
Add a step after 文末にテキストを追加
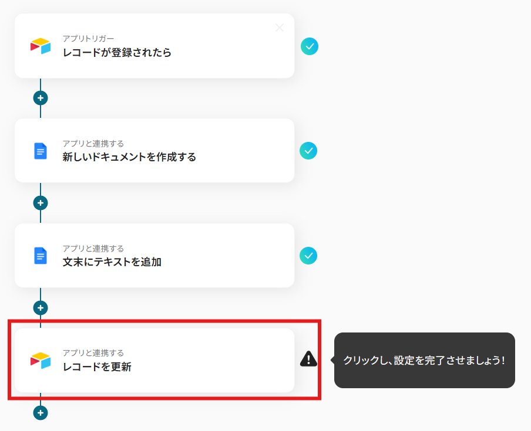pyautogui.click(x=41, y=308)
